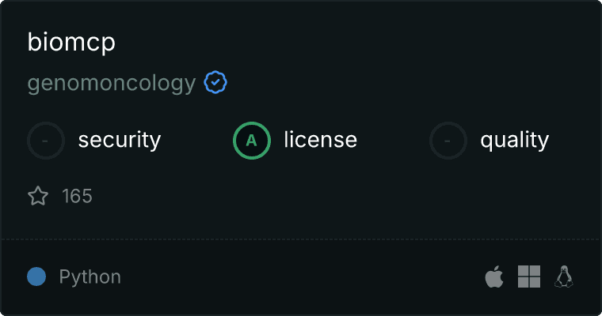Image resolution: width=602 pixels, height=316 pixels.
Task: Open the genomoncology author link
Action: (112, 83)
